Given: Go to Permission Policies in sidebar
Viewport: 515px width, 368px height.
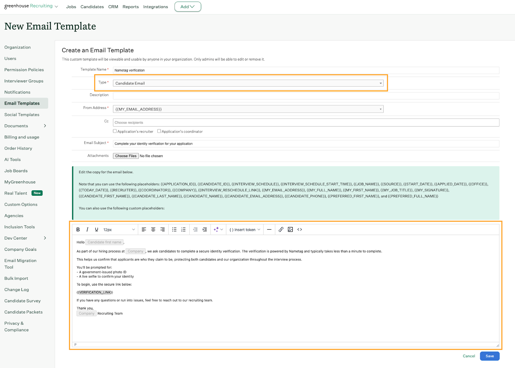Looking at the screenshot, I should pyautogui.click(x=24, y=70).
